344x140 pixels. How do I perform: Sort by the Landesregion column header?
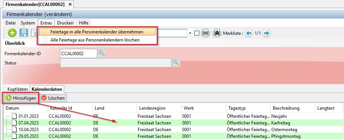point(159,108)
